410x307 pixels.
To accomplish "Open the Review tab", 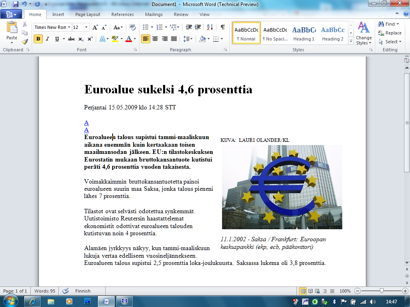I will coord(181,14).
